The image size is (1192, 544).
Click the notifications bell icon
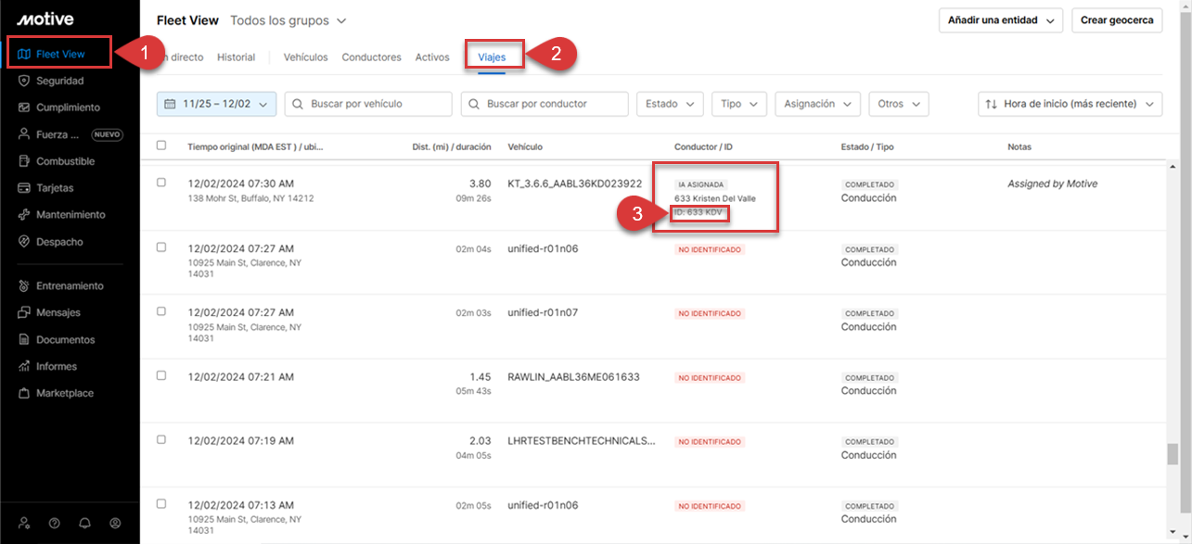point(84,523)
